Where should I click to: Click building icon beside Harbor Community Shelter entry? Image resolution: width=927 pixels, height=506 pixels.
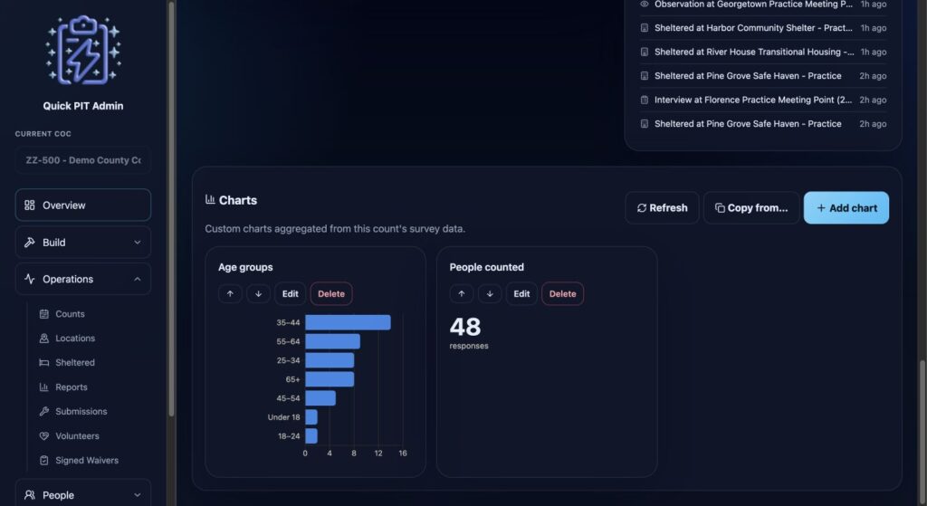tap(645, 28)
